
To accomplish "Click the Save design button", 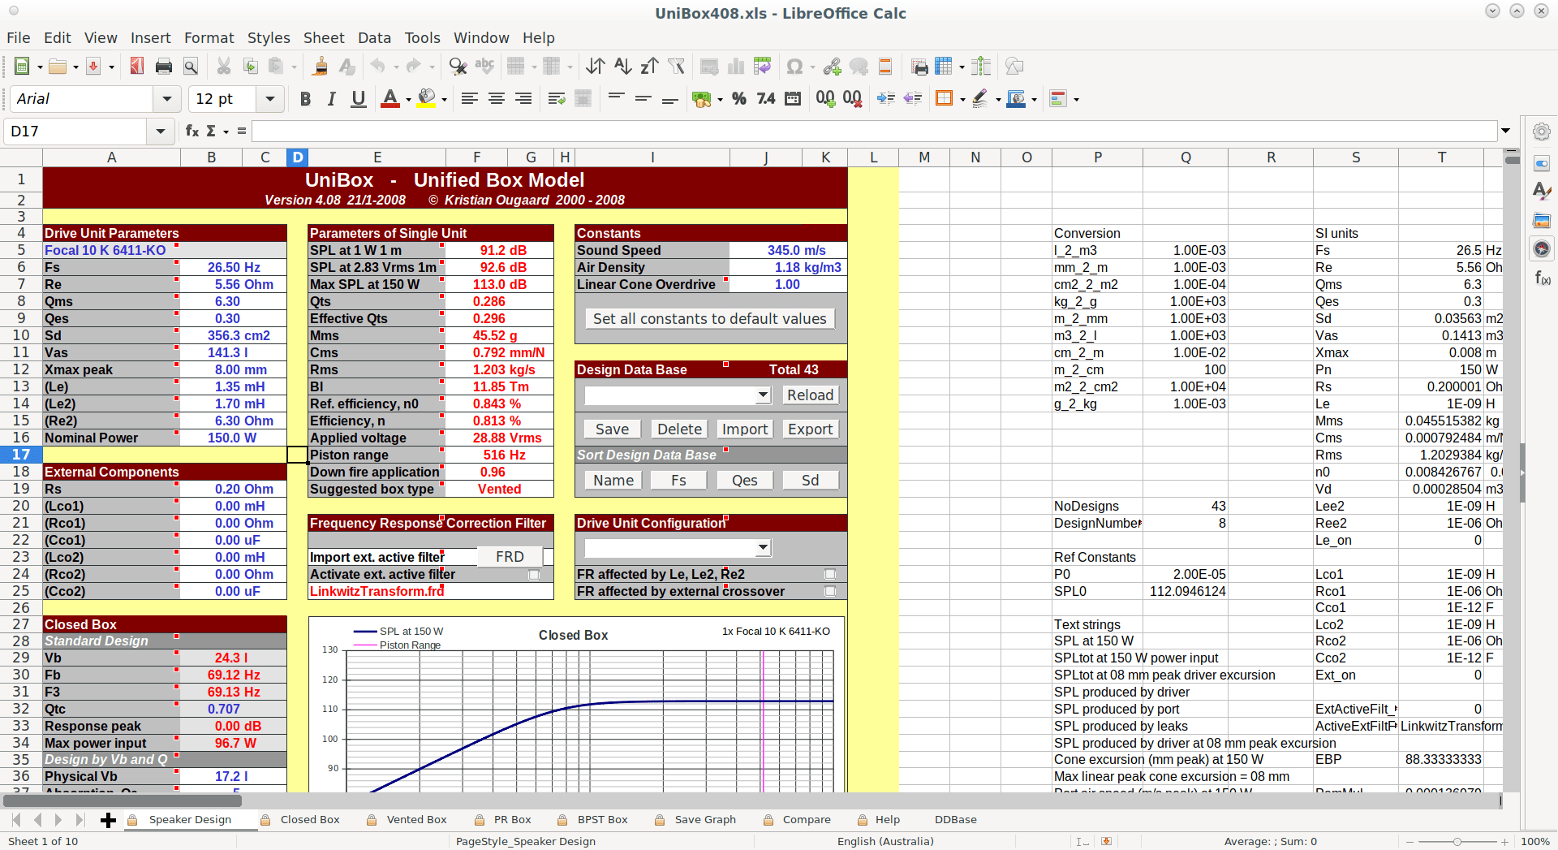I will pos(613,429).
